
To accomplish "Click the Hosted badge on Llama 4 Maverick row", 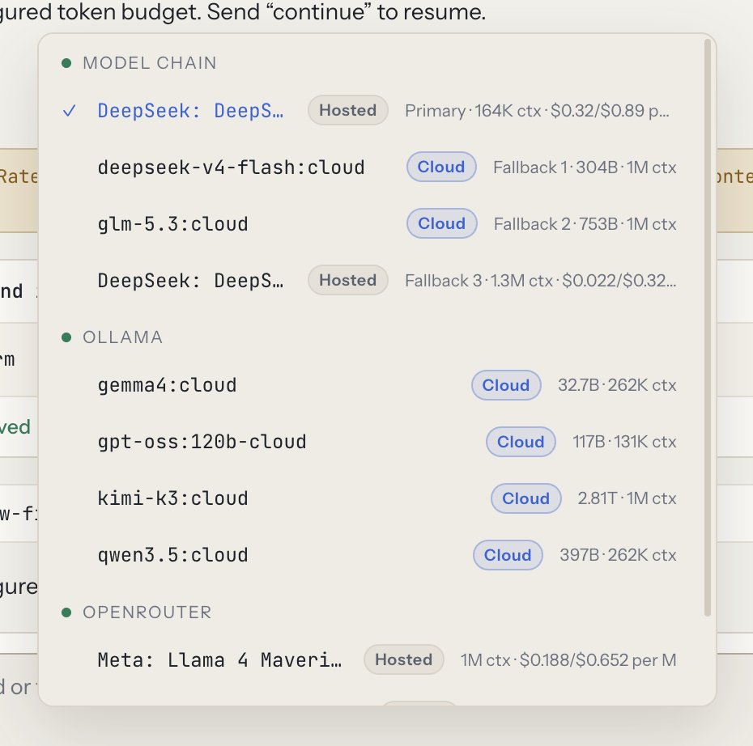I will (404, 659).
